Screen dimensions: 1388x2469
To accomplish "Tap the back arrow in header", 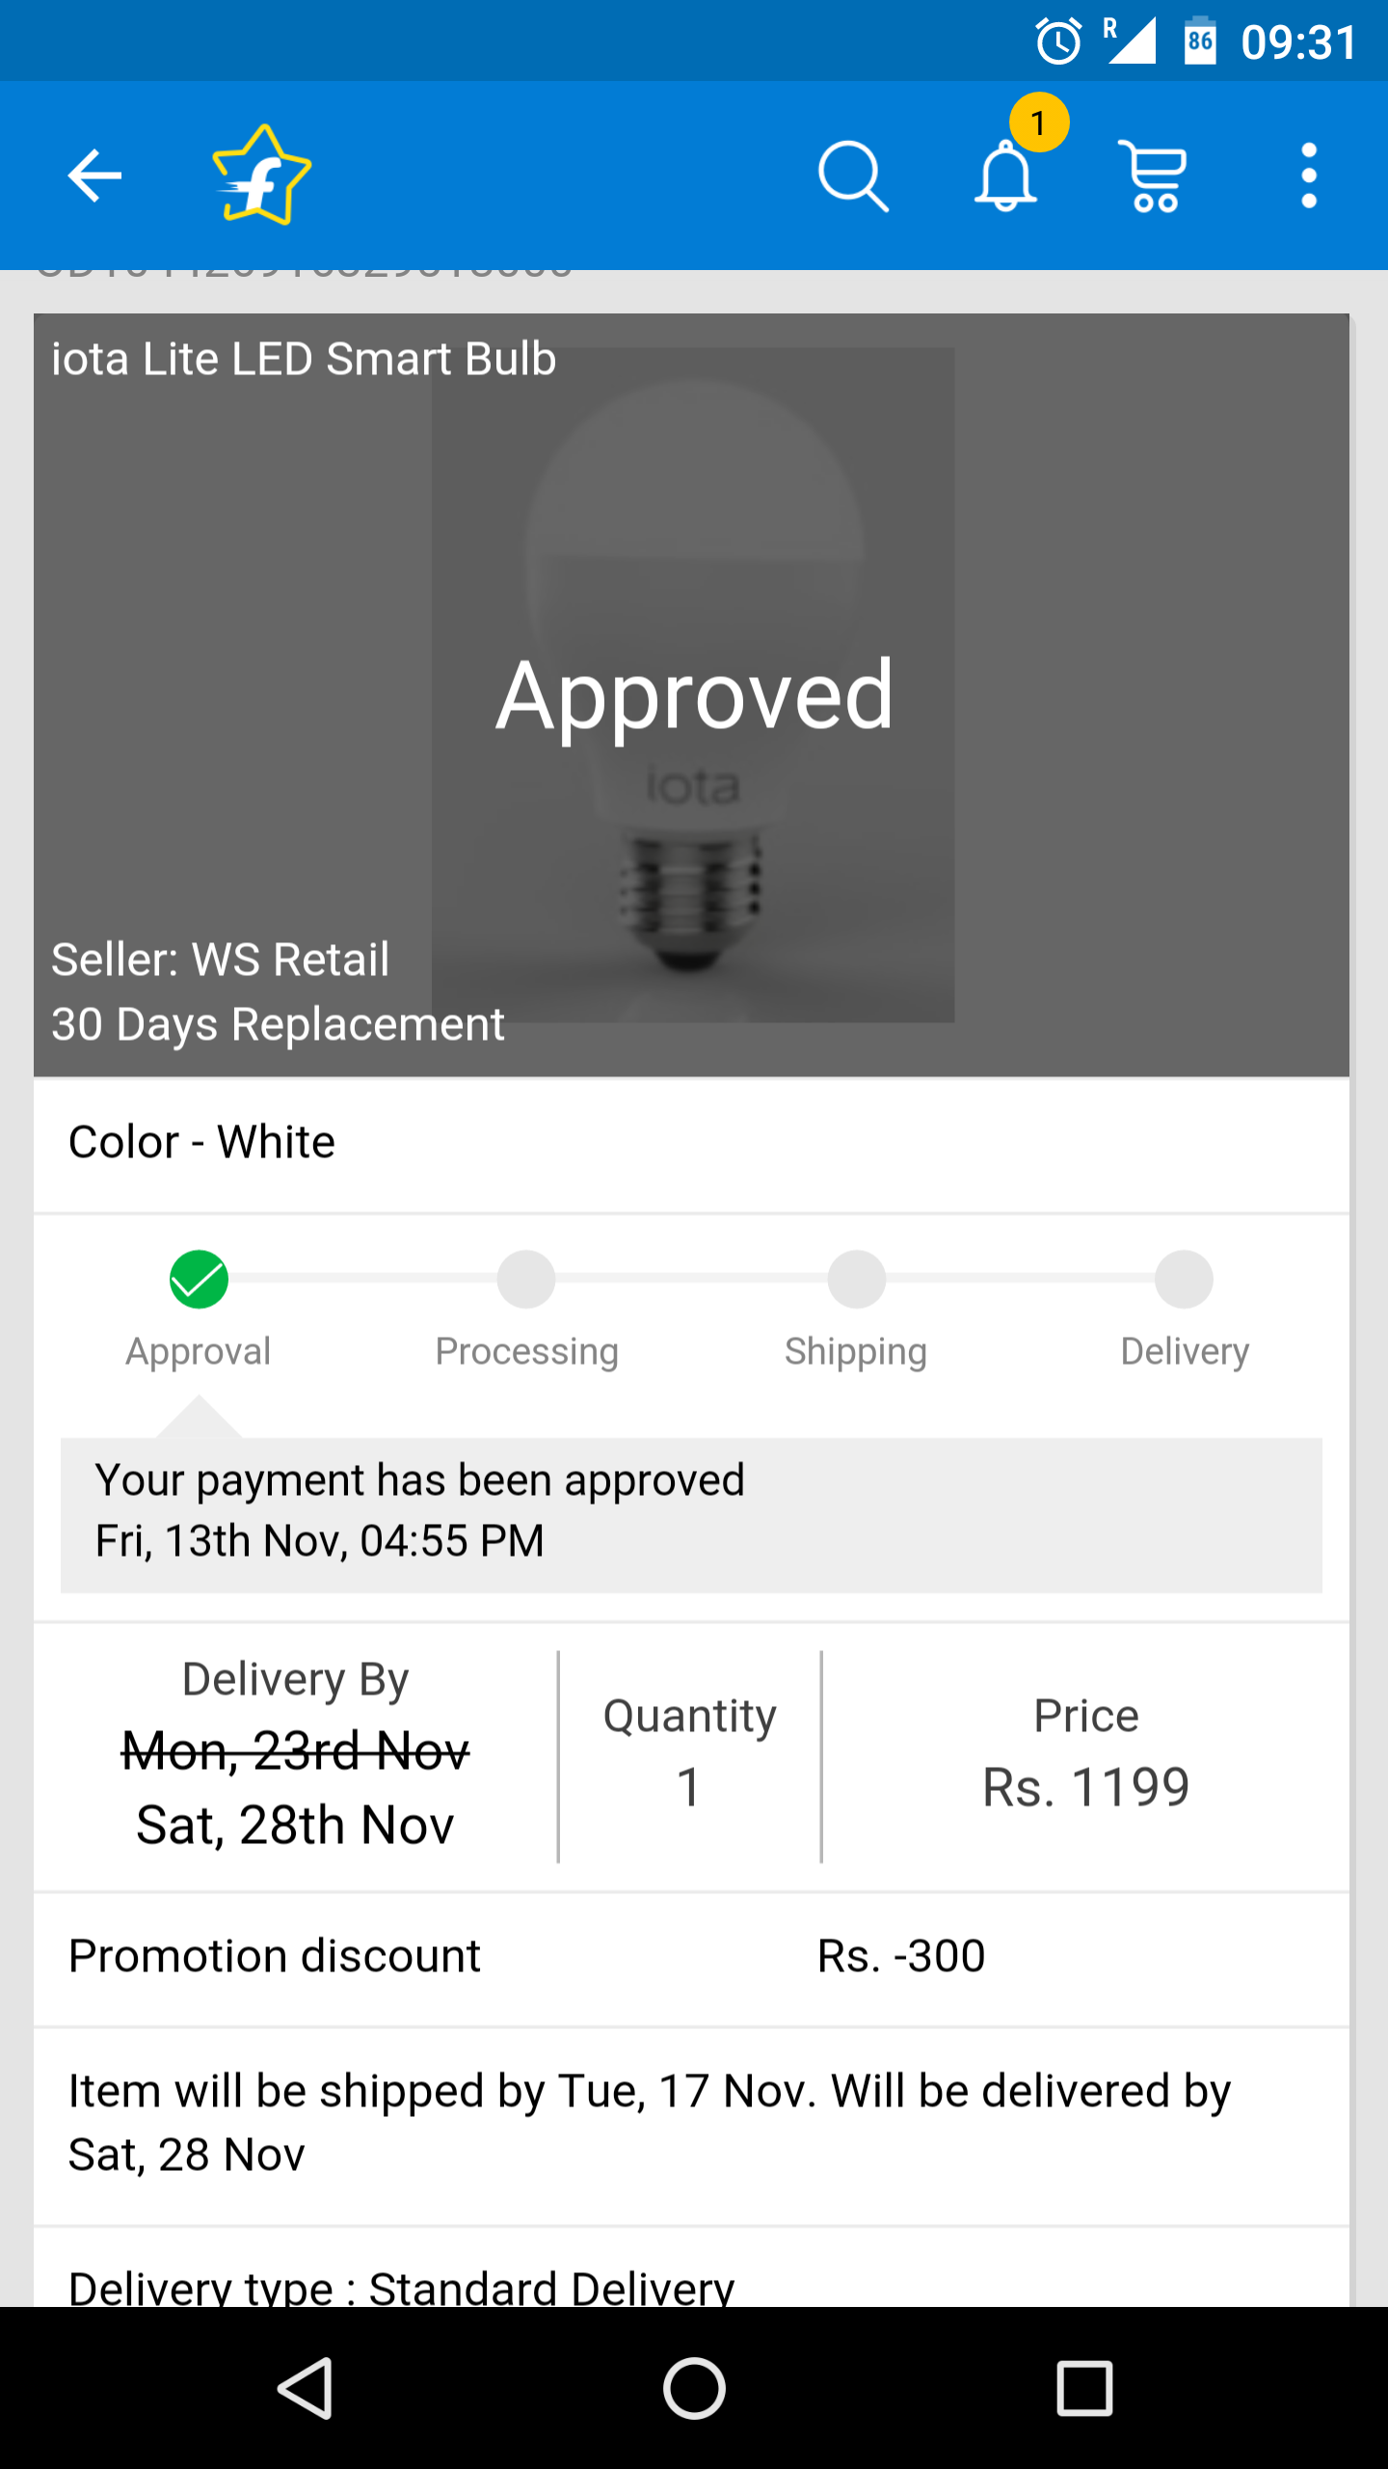I will pyautogui.click(x=94, y=176).
